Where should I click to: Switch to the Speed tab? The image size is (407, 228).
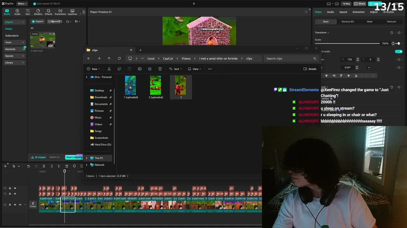coord(343,12)
